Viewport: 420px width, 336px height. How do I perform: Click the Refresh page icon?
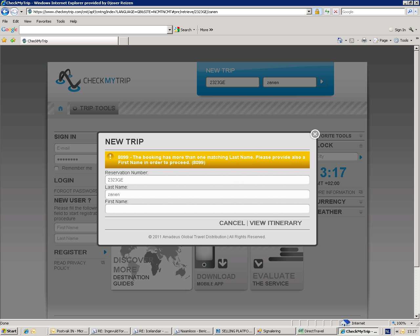(x=327, y=12)
